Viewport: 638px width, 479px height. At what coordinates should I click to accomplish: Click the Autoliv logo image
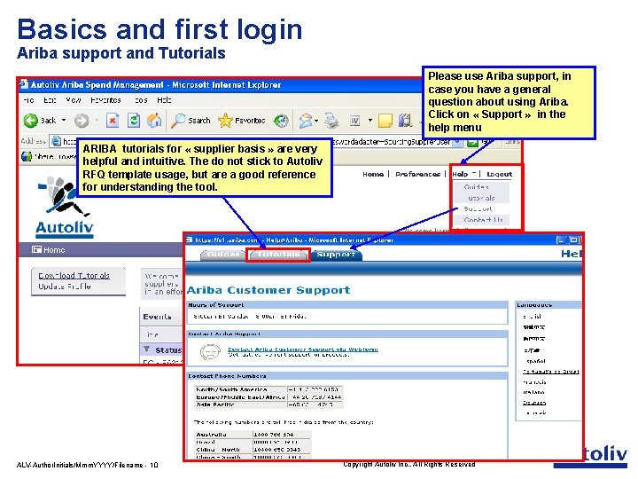(64, 207)
